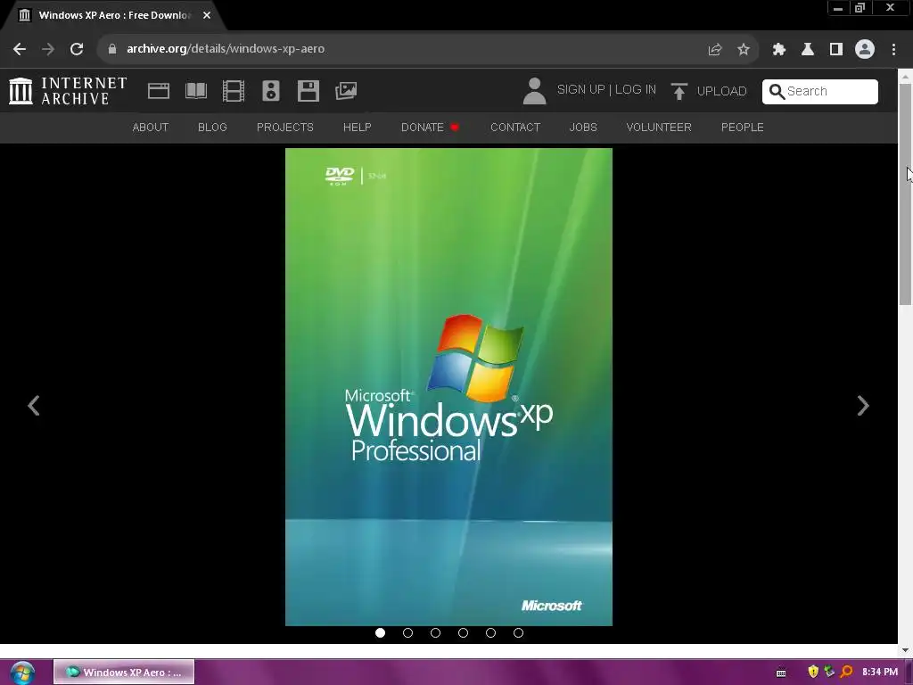Click the share page icon in address bar
The width and height of the screenshot is (913, 685).
tap(715, 50)
